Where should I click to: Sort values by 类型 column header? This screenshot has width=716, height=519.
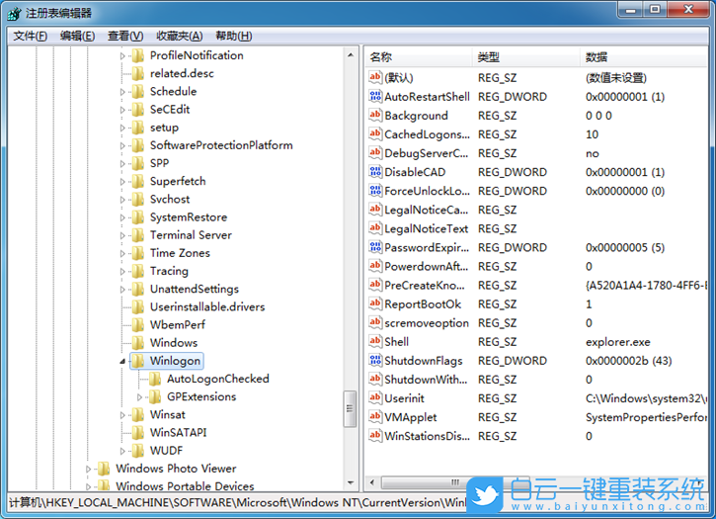coord(526,57)
